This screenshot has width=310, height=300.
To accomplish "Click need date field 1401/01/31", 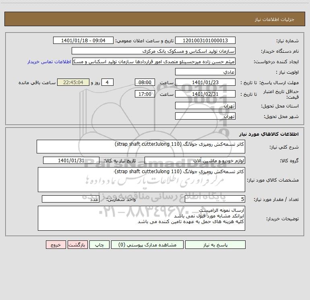I will pyautogui.click(x=71, y=160).
